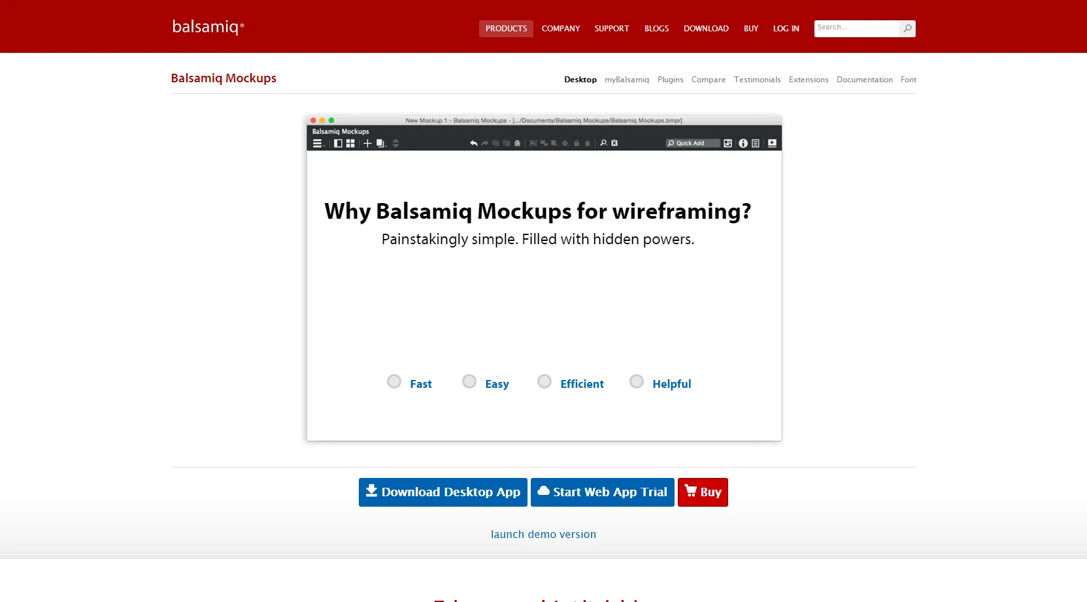This screenshot has height=602, width=1087.
Task: Click the undo arrow in the toolbar
Action: pyautogui.click(x=474, y=143)
